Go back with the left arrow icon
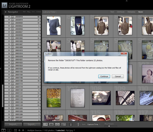The image size is (153, 132). tap(19, 130)
